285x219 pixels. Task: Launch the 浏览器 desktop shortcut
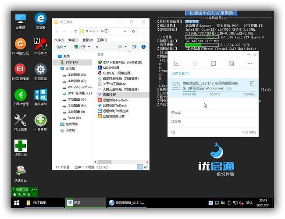(40, 21)
